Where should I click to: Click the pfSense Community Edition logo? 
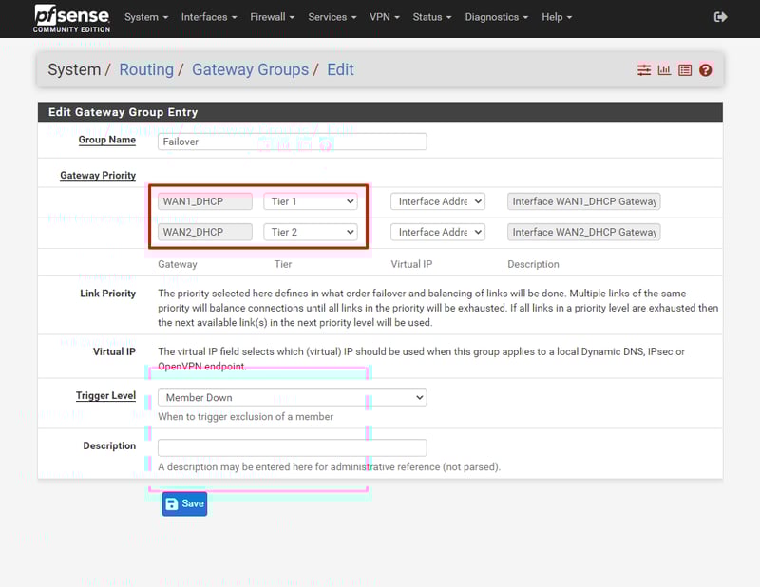point(71,17)
